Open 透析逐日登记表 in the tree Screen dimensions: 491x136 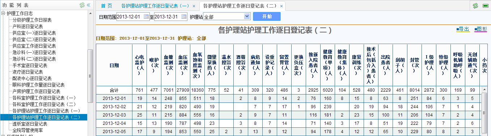(x=30, y=124)
